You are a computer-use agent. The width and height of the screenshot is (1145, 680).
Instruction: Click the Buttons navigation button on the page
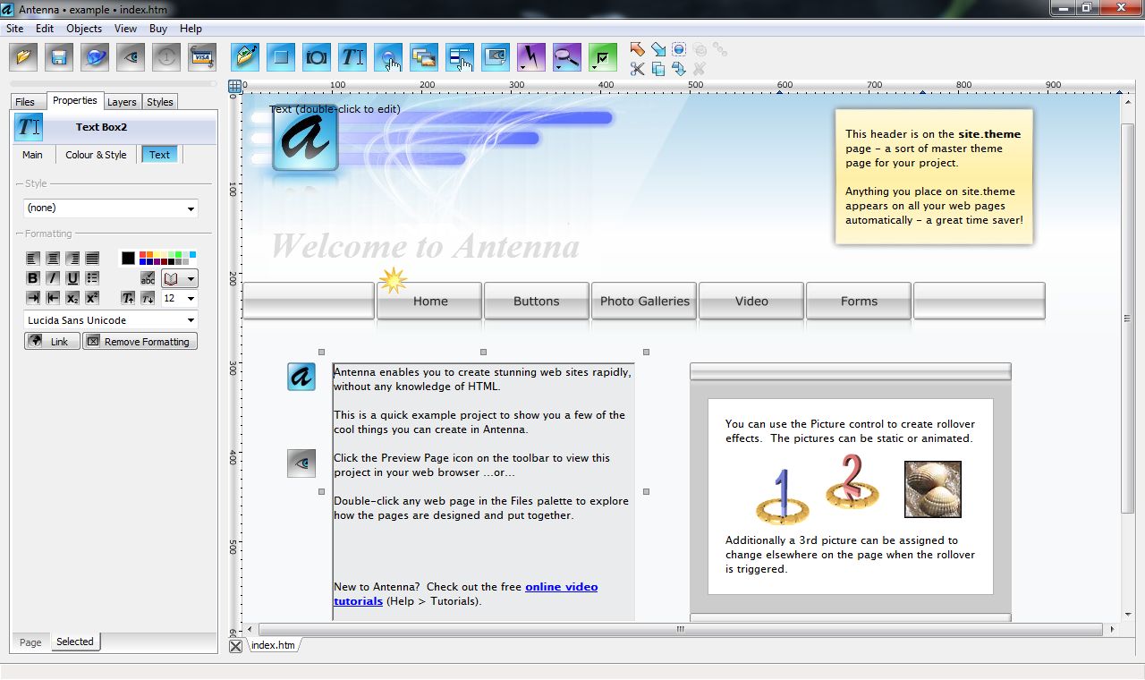pyautogui.click(x=537, y=302)
